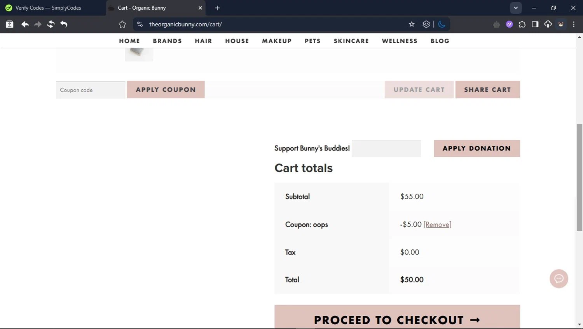Click the undo arrow icon in toolbar

tap(64, 24)
